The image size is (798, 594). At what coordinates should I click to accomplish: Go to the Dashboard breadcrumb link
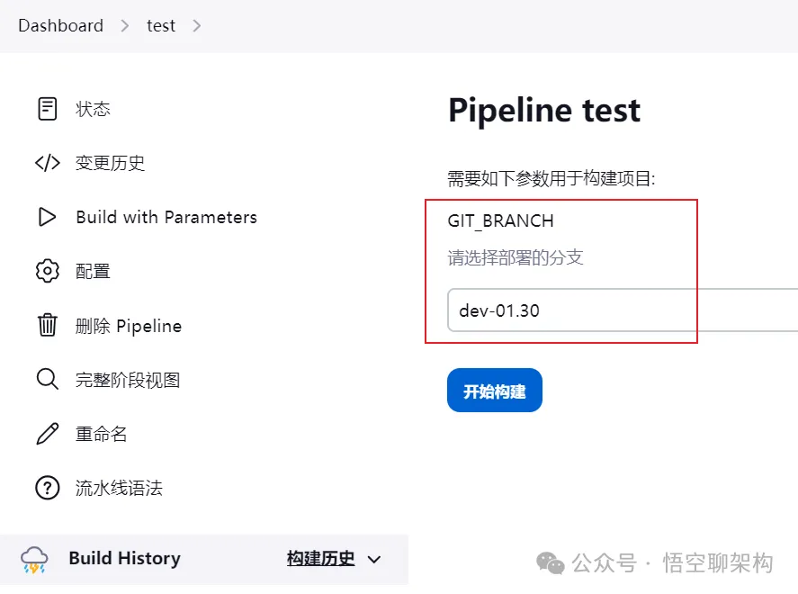(60, 25)
